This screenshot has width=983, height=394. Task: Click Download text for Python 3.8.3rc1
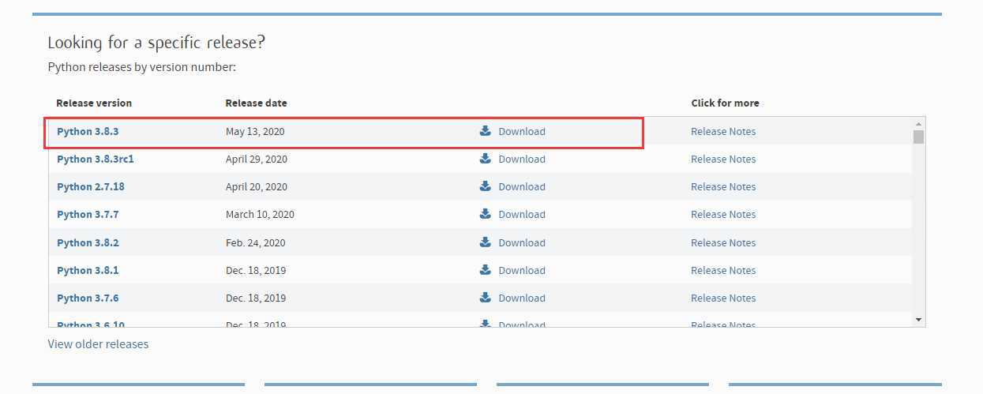[522, 159]
